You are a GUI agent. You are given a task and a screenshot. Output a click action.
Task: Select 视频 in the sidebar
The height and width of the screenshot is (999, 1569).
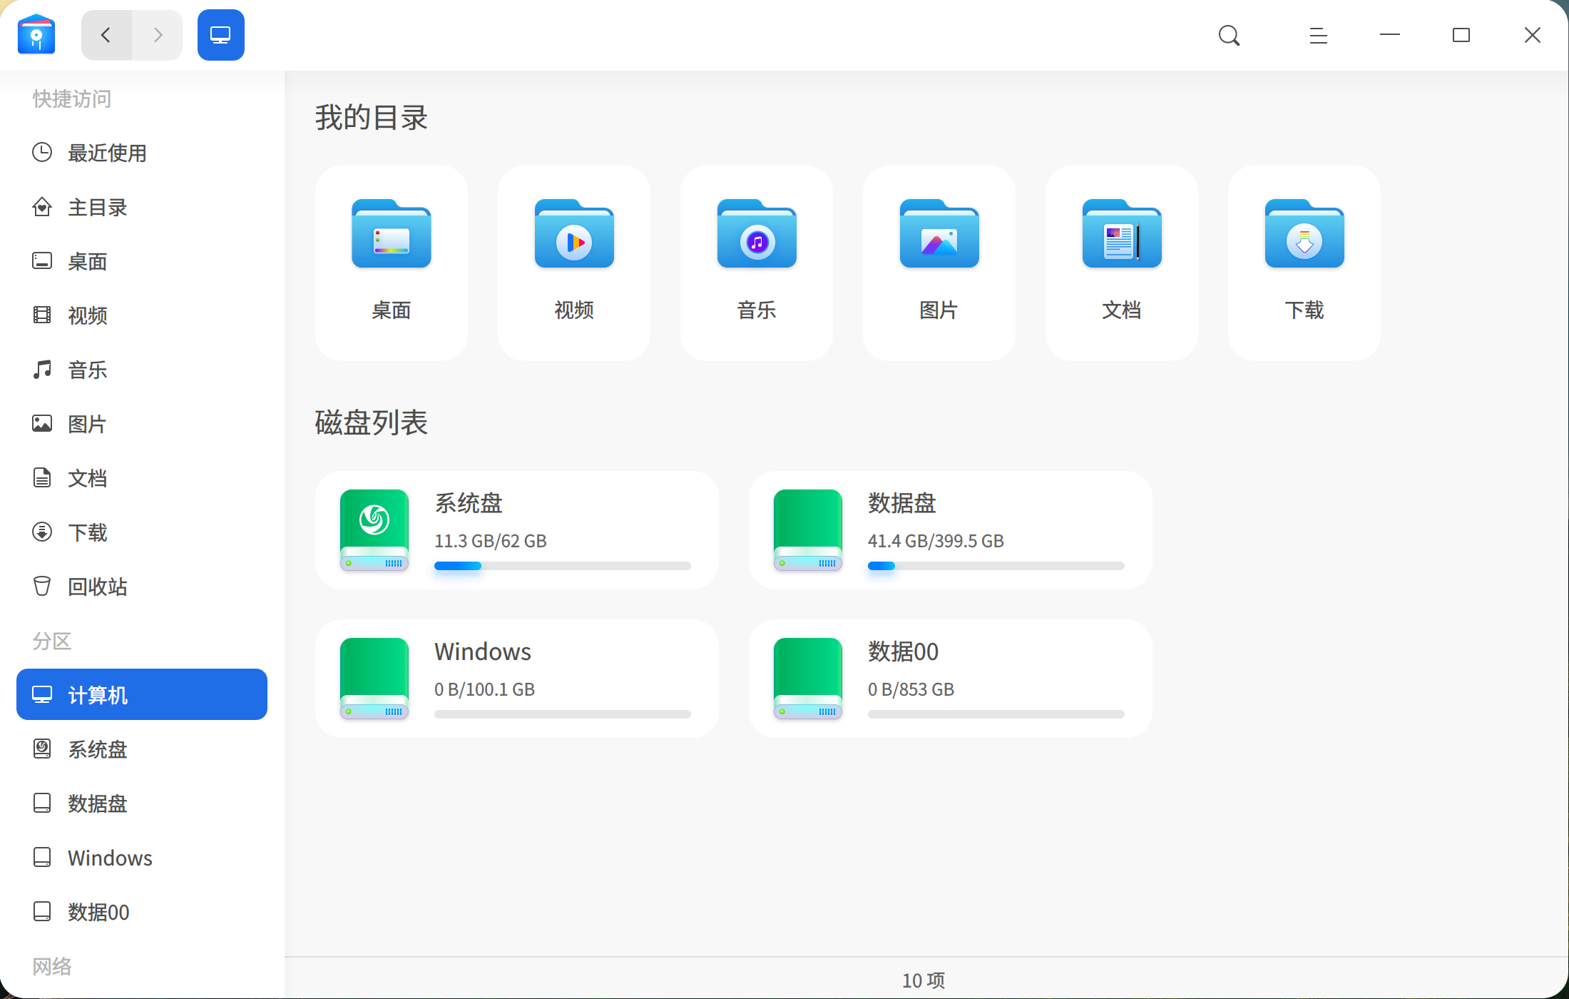click(x=142, y=315)
